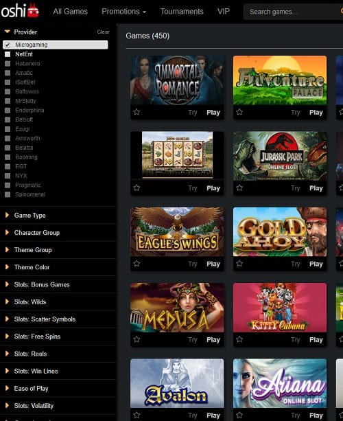Viewport: 343px width, 421px height.
Task: Star the Medusa slot game
Action: [137, 339]
